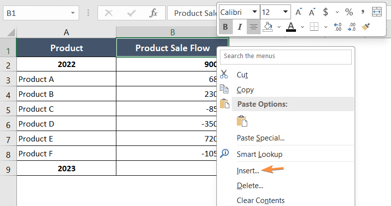Select row 1 header
The width and height of the screenshot is (391, 206).
coord(8,48)
